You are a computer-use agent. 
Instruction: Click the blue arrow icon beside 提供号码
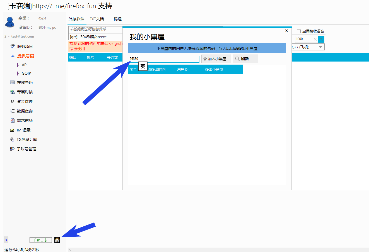tap(13, 56)
